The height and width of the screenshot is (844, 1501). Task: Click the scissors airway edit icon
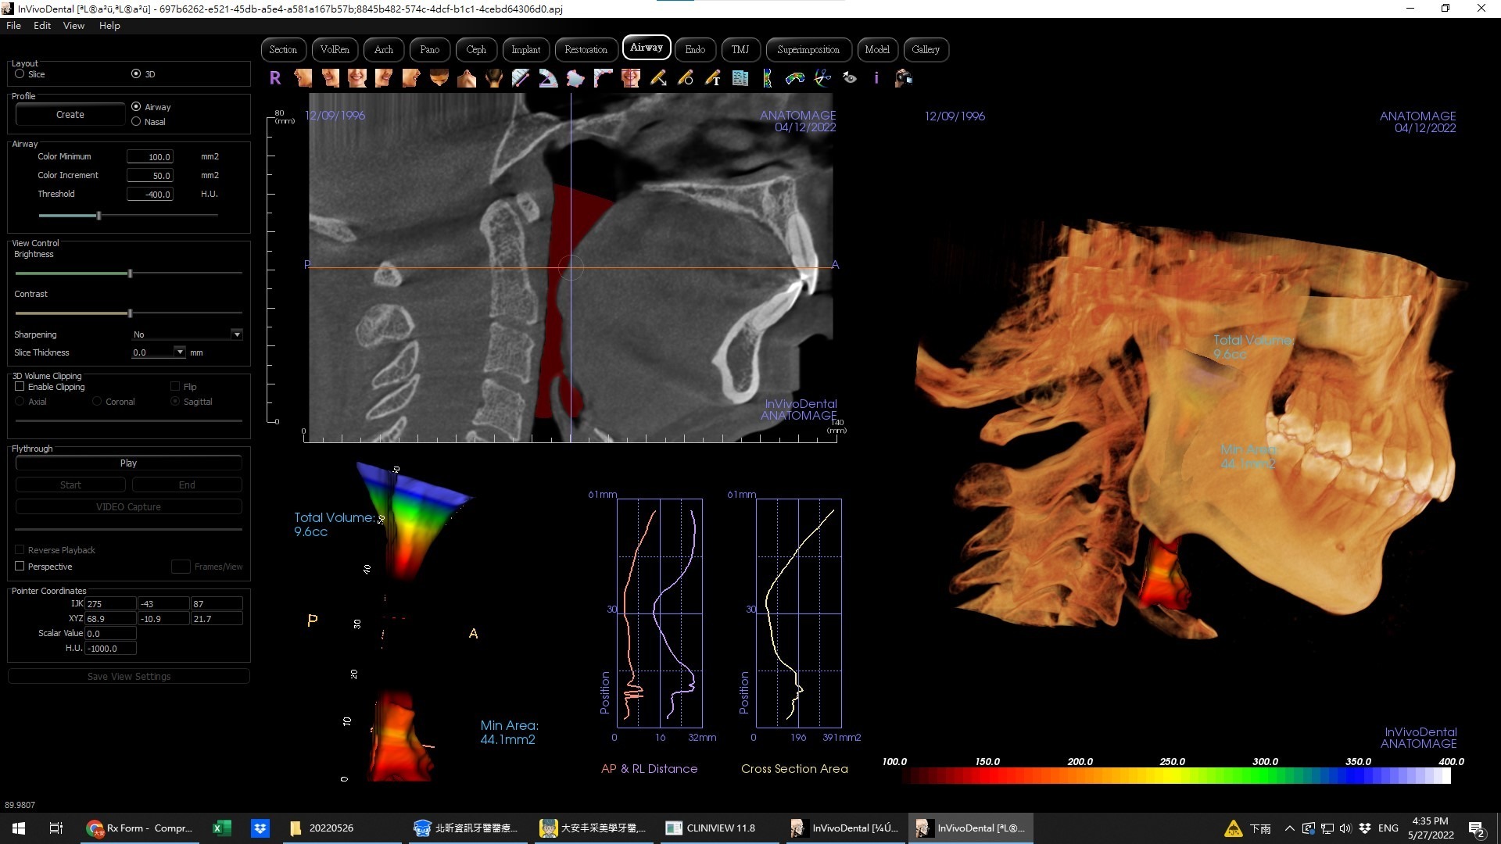[822, 78]
